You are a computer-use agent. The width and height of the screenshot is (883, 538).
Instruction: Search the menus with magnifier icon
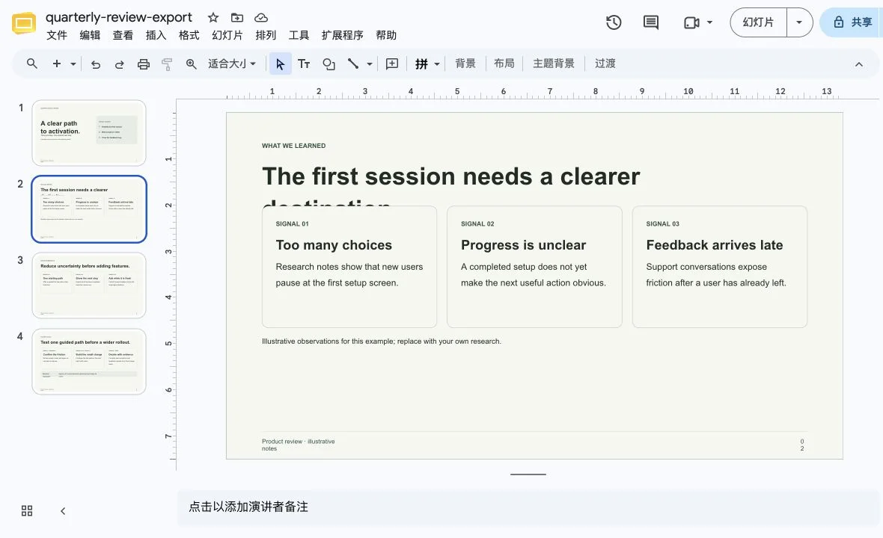[32, 64]
